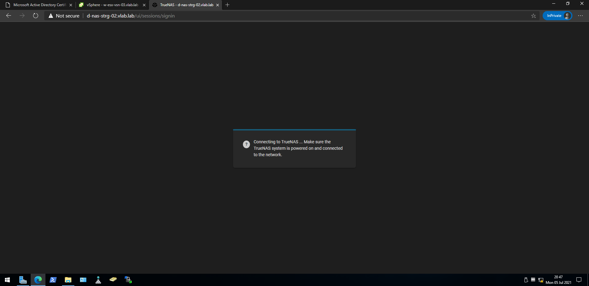
Task: Refresh the TrueNAS sign-in page
Action: coord(36,16)
